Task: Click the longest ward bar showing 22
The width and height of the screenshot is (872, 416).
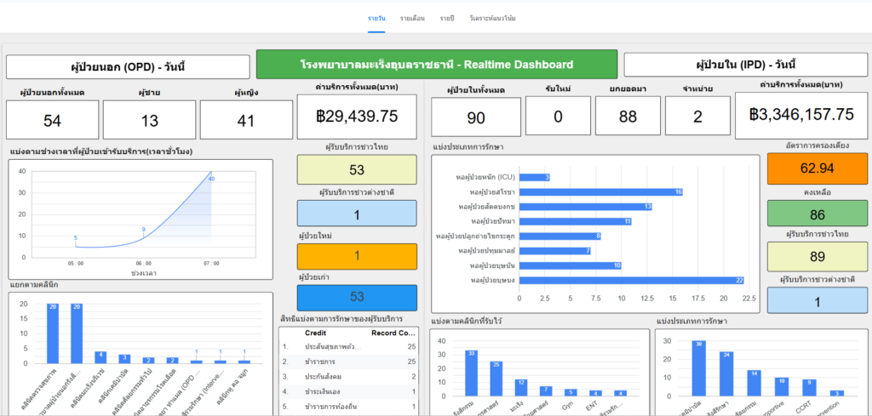Action: click(x=631, y=280)
